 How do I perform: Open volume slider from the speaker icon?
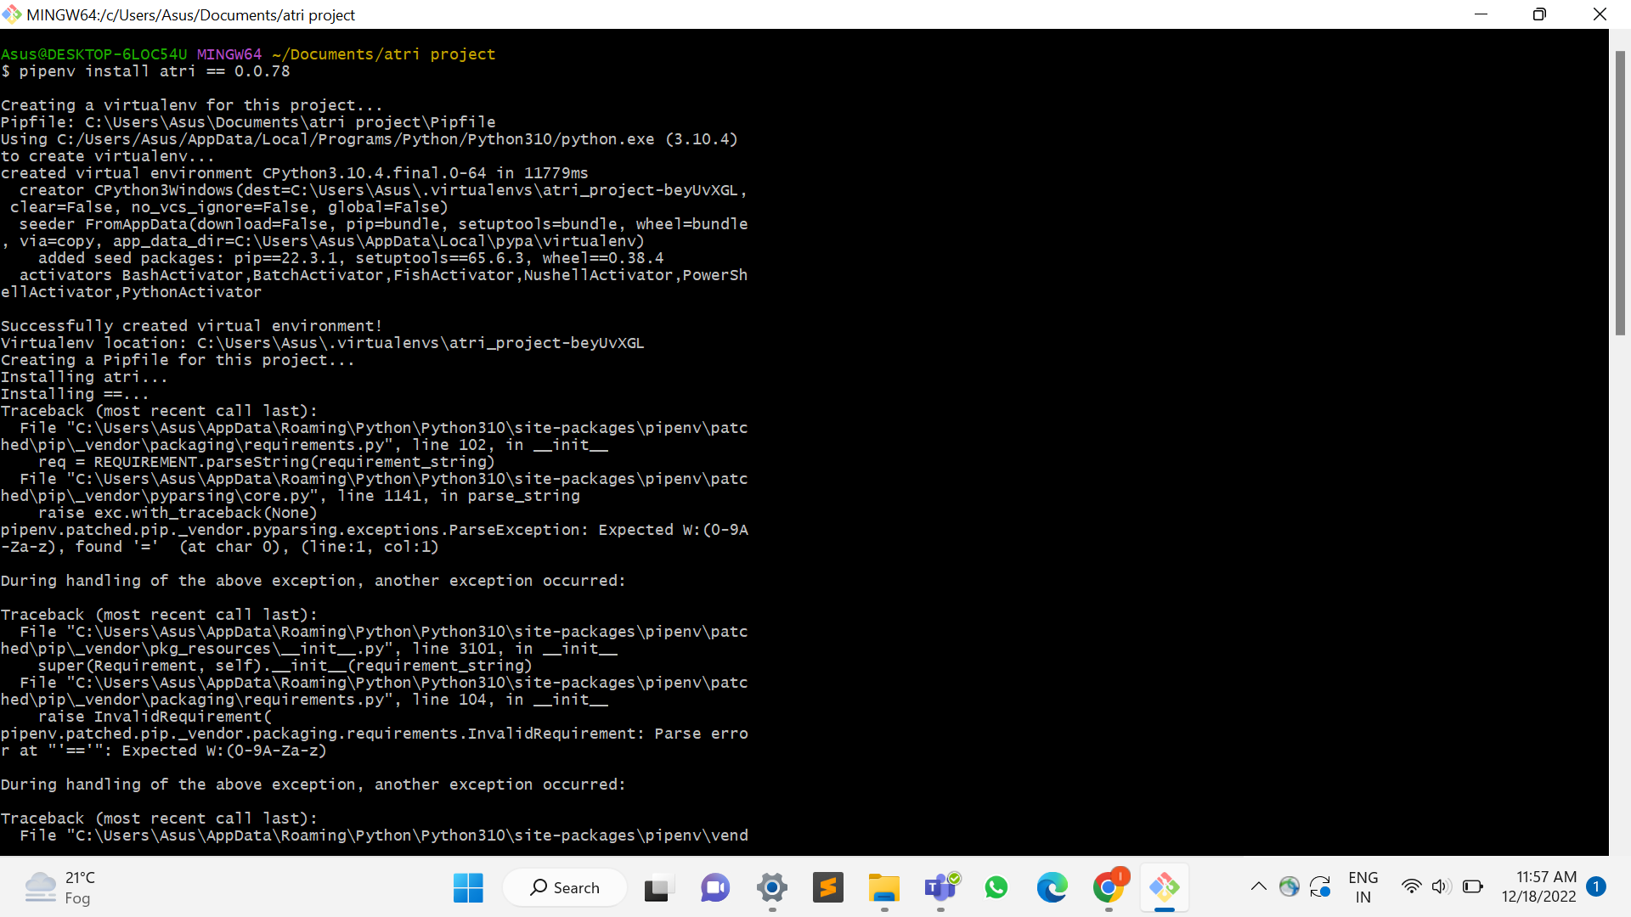point(1442,886)
